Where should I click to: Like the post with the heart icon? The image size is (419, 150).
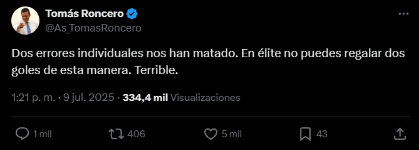[x=211, y=134]
